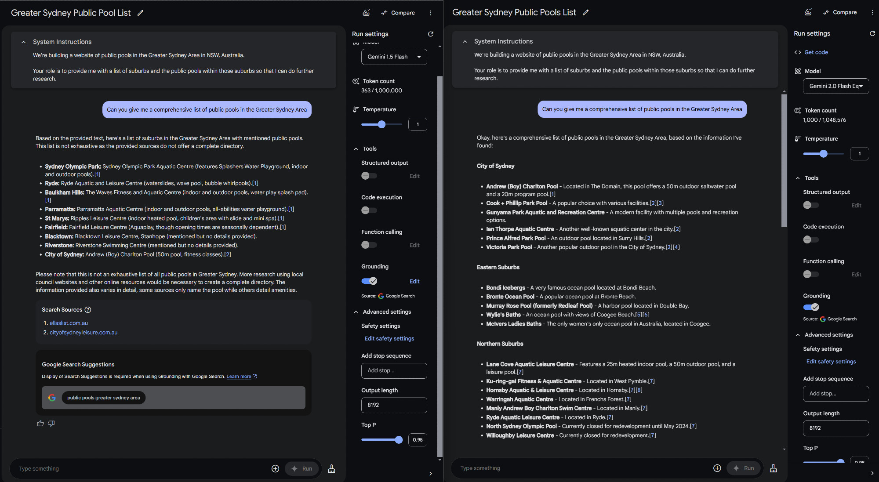Viewport: 879px width, 482px height.
Task: Adjust the Temperature slider in right window
Action: [823, 154]
